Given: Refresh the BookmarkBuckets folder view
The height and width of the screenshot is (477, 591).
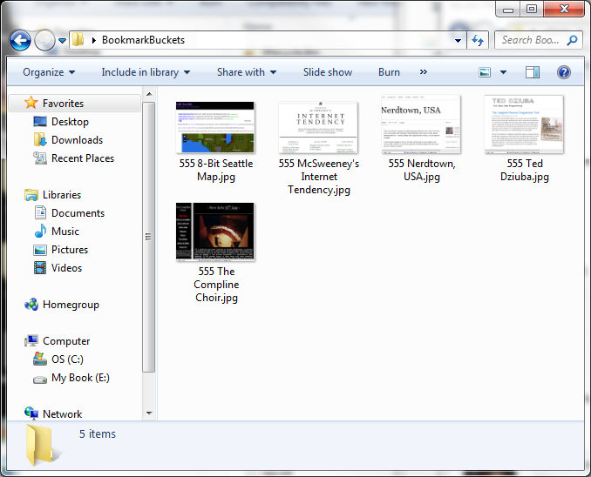Looking at the screenshot, I should (x=478, y=40).
